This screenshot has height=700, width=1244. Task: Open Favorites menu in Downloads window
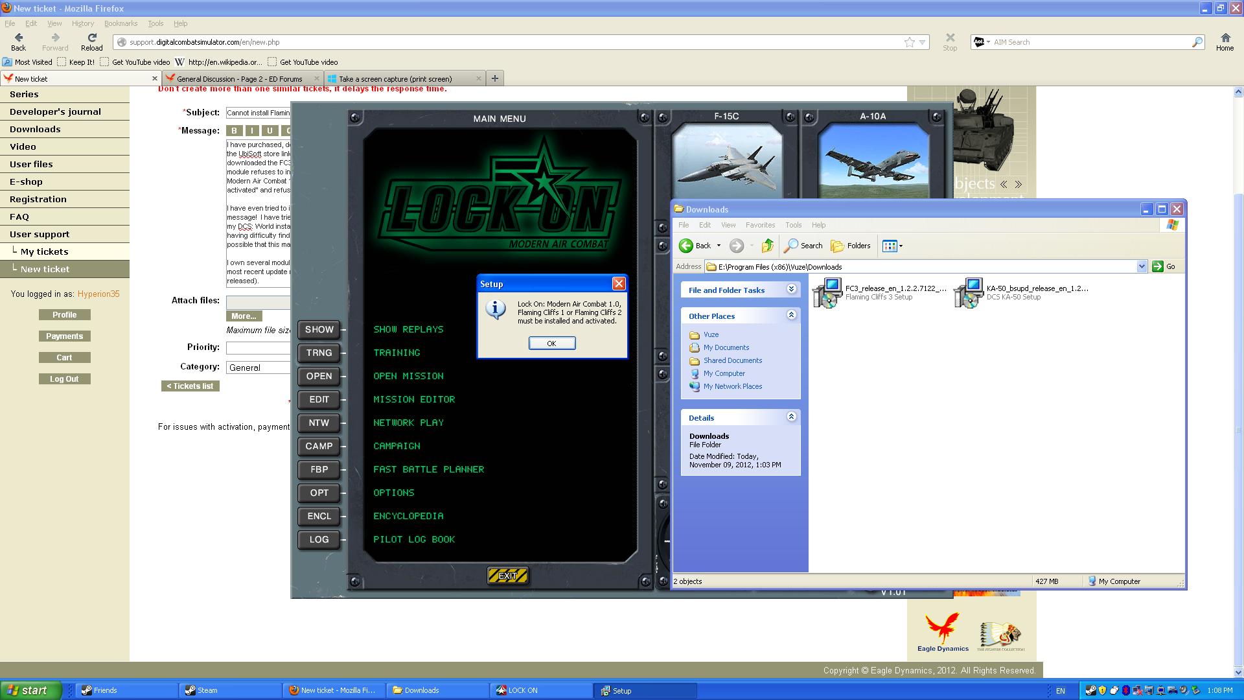(x=760, y=225)
